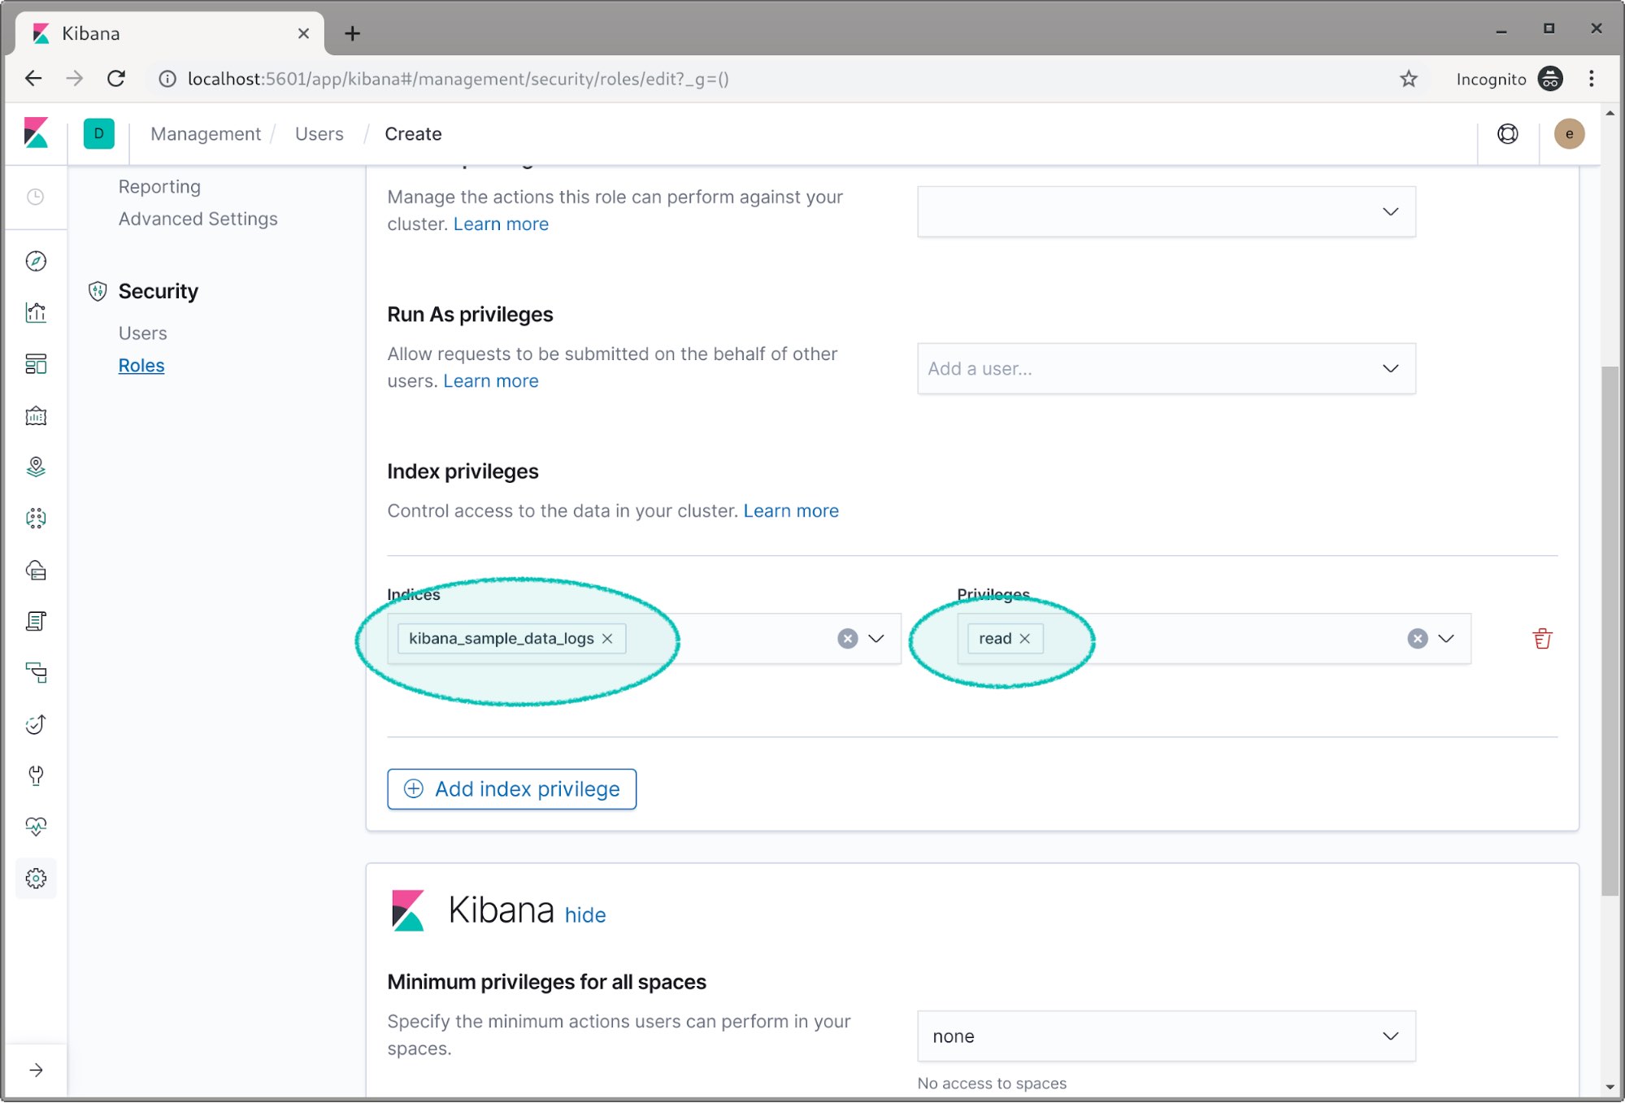Open Discover from the compass icon
This screenshot has width=1625, height=1103.
(36, 261)
